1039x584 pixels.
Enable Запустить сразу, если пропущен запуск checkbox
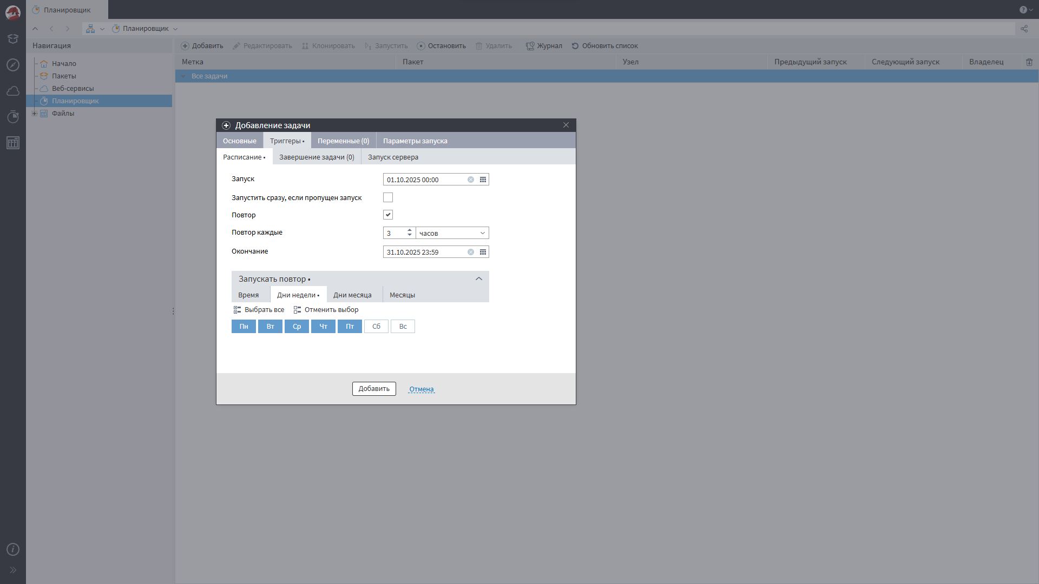point(388,197)
